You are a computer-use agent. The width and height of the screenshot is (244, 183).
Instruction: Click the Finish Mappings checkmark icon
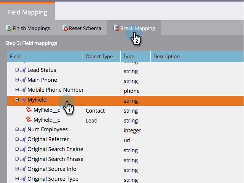[8, 28]
